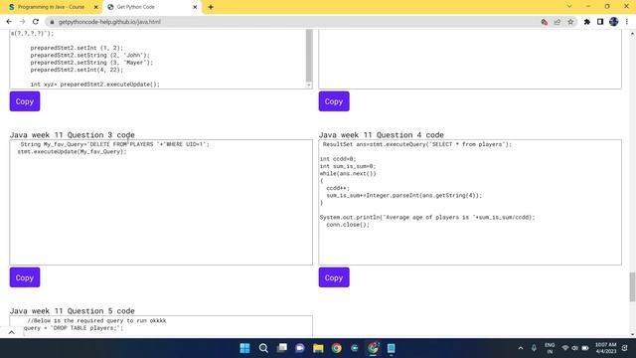Screen dimensions: 636x358
Task: Share this page via address bar icon
Action: coord(557,22)
